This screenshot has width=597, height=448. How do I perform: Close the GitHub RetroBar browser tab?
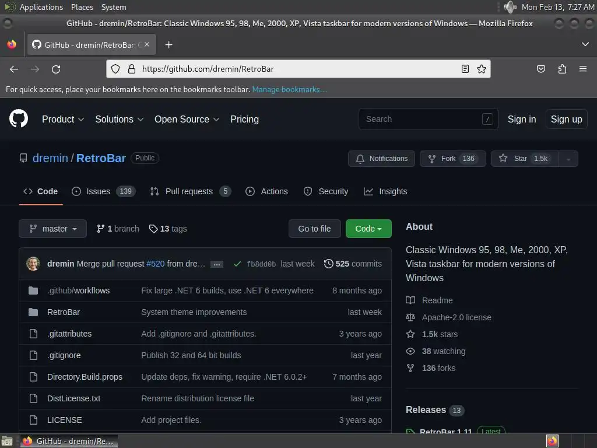point(147,44)
